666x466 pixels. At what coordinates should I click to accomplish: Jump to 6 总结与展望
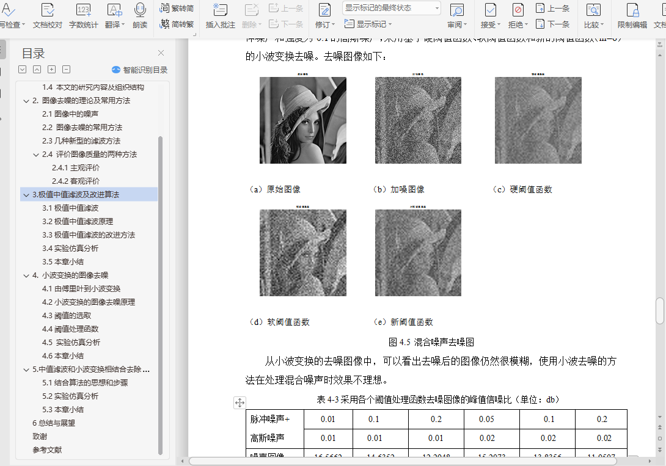tap(54, 423)
